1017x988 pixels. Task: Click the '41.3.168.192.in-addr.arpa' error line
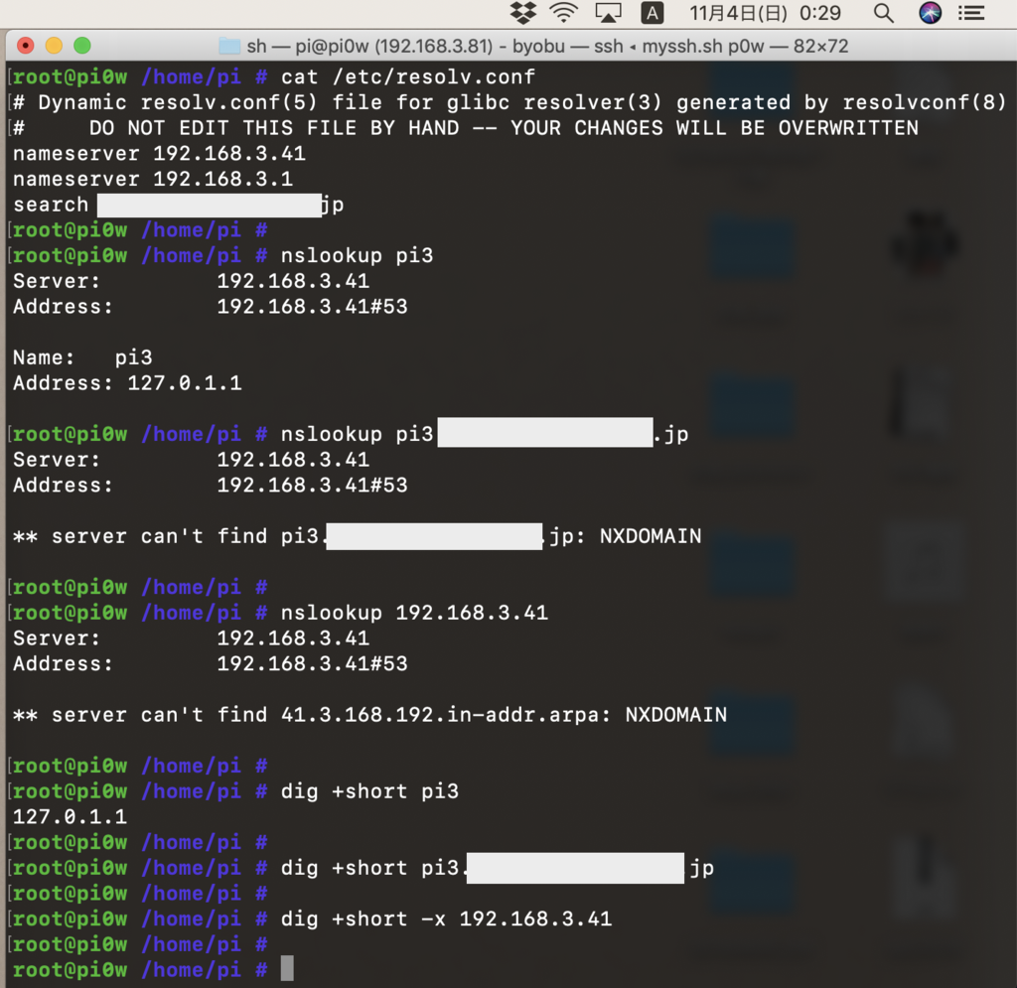[369, 715]
